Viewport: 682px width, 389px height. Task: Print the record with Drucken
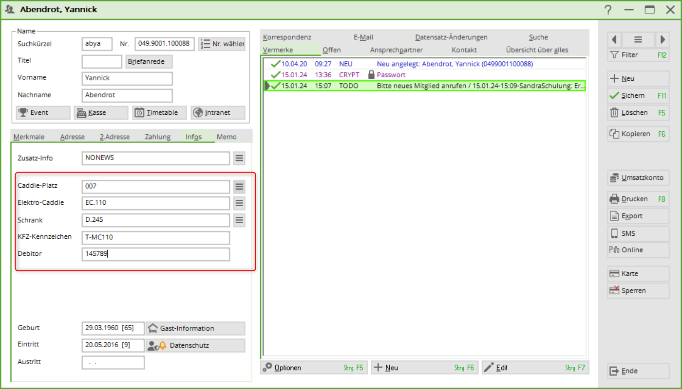638,199
